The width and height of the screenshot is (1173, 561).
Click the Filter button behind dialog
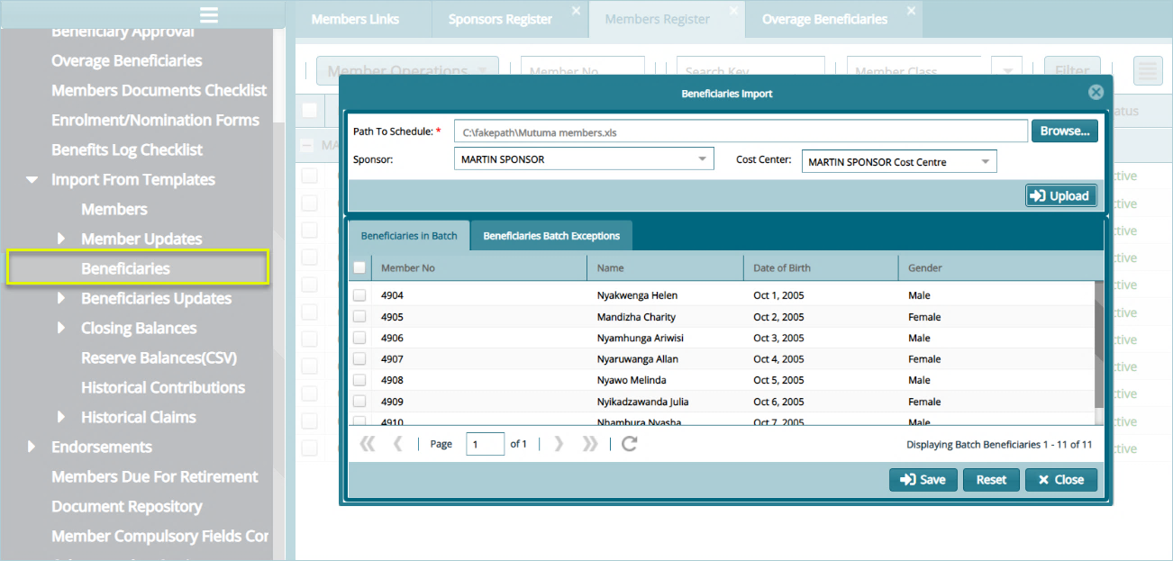[x=1072, y=71]
